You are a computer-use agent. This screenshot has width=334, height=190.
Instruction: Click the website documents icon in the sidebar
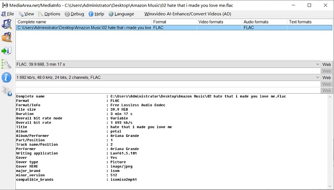tap(7, 91)
